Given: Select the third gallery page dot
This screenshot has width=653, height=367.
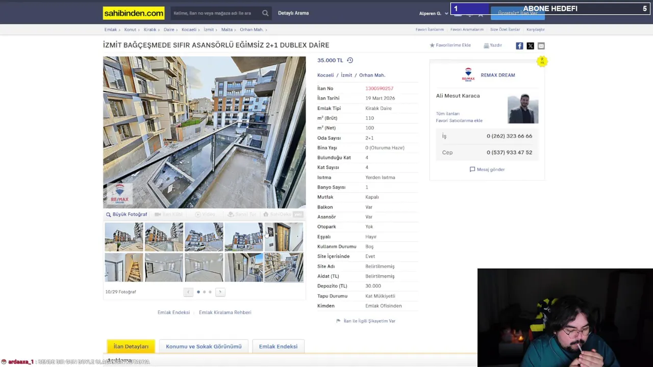Looking at the screenshot, I should [x=210, y=292].
